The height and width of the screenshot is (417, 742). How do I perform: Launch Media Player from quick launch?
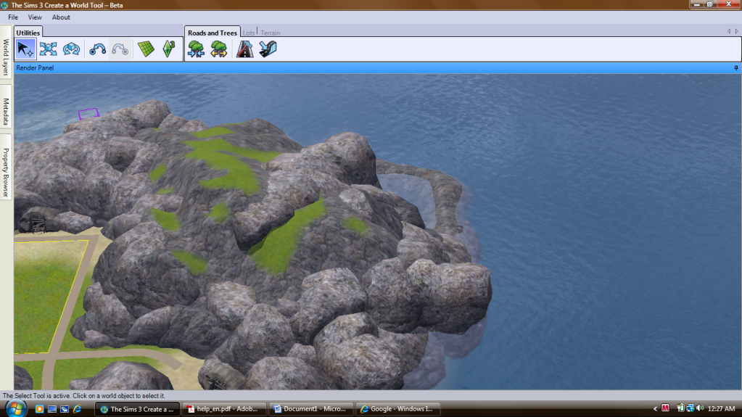click(39, 409)
